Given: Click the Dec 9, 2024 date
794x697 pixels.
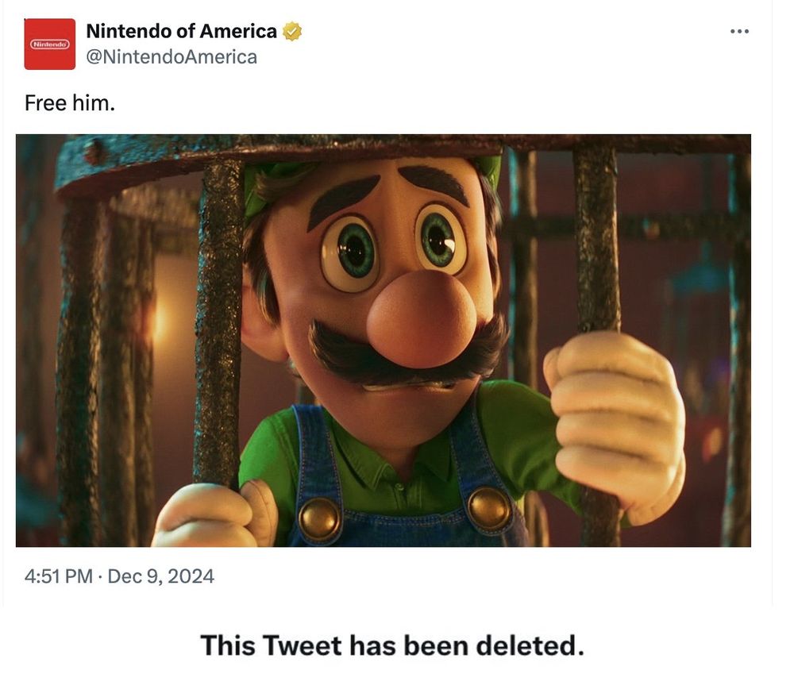Looking at the screenshot, I should [x=161, y=576].
